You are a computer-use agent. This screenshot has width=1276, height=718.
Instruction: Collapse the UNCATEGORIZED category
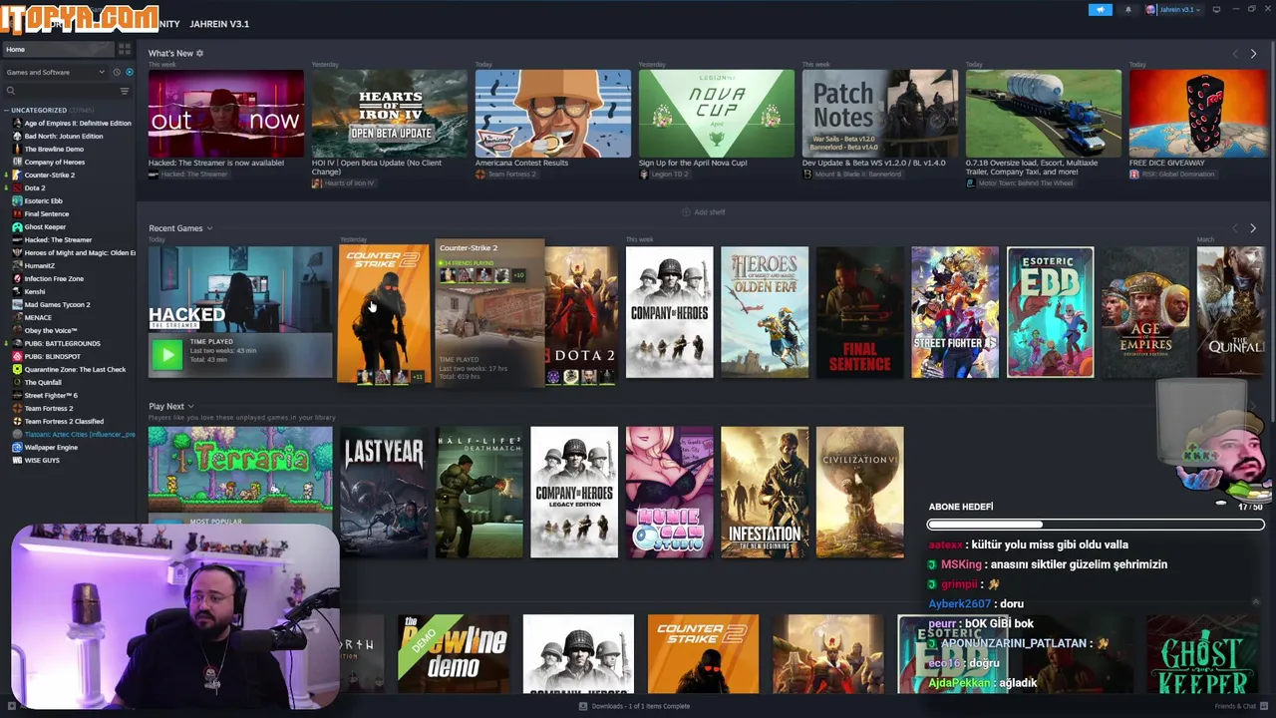coord(7,111)
